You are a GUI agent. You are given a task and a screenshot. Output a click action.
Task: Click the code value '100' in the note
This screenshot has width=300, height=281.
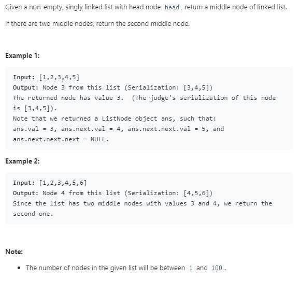point(217,268)
